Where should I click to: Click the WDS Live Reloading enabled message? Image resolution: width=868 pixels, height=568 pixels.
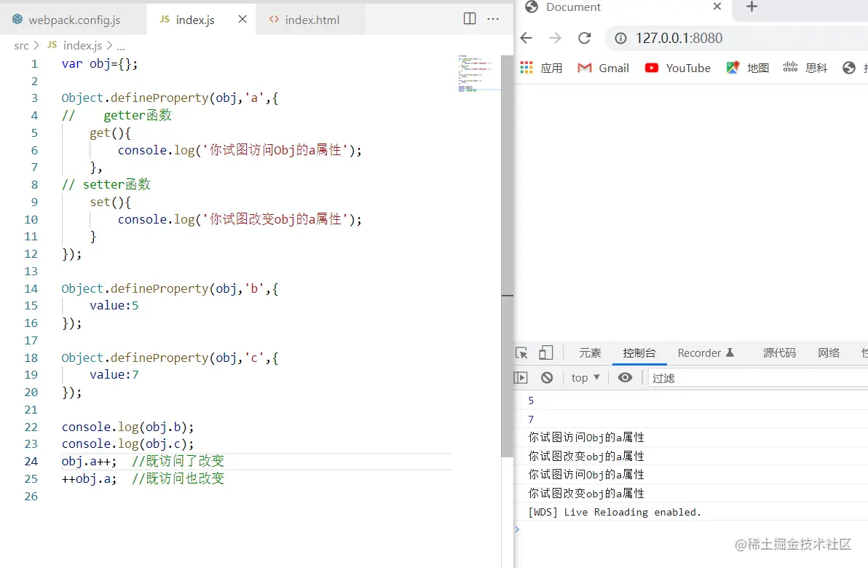tap(615, 512)
